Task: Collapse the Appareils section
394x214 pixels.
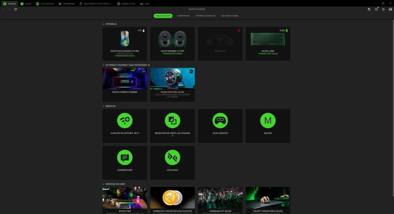Action: coord(103,24)
